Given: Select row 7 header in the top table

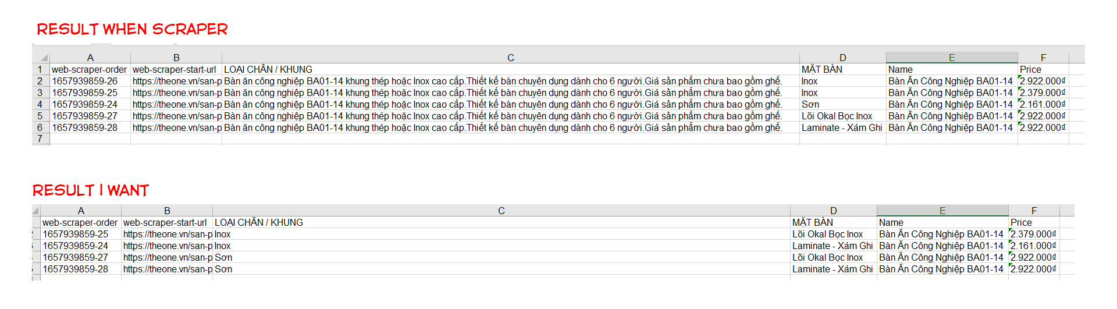Looking at the screenshot, I should point(40,139).
